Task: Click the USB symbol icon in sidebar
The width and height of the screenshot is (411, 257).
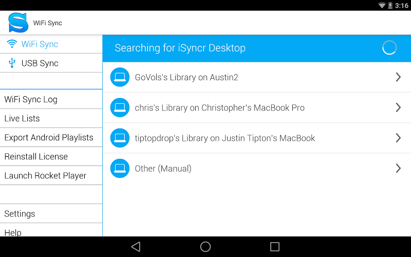Action: [12, 63]
